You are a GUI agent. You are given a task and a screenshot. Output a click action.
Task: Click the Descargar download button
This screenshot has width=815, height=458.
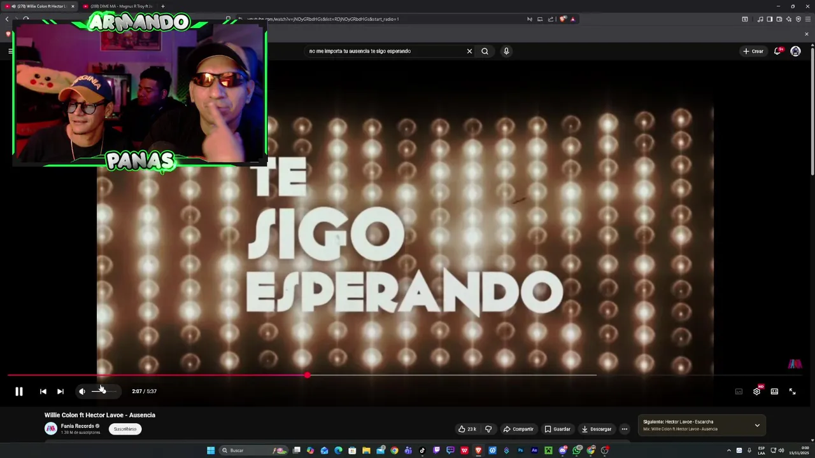597,429
